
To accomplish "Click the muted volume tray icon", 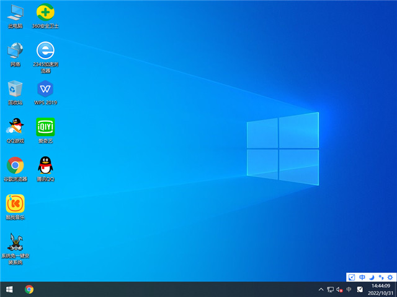I will click(339, 289).
